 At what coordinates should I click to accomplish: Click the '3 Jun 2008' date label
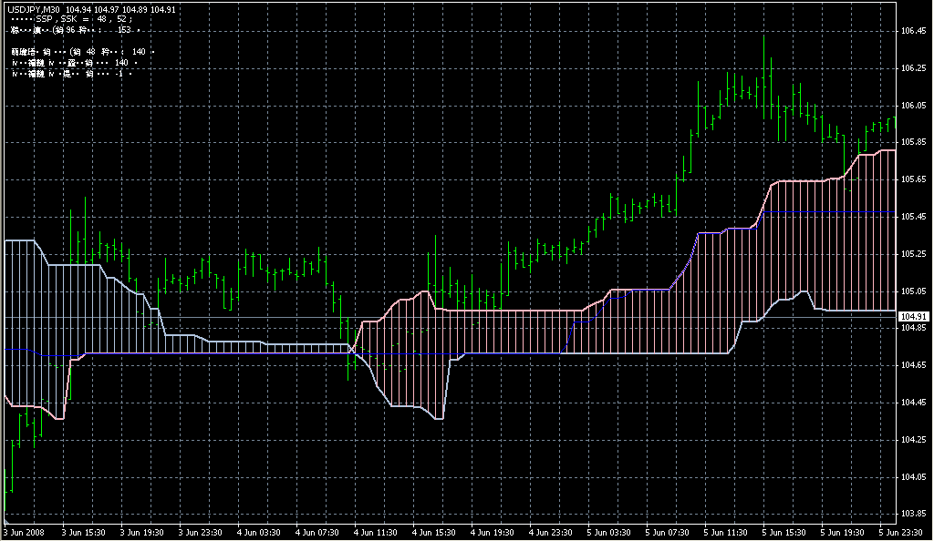(24, 533)
